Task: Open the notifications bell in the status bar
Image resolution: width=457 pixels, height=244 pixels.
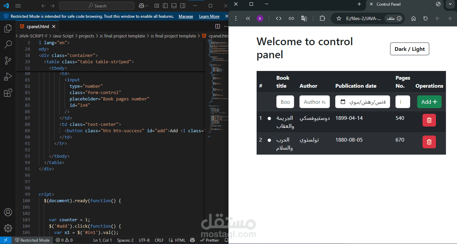Action: pos(226,240)
